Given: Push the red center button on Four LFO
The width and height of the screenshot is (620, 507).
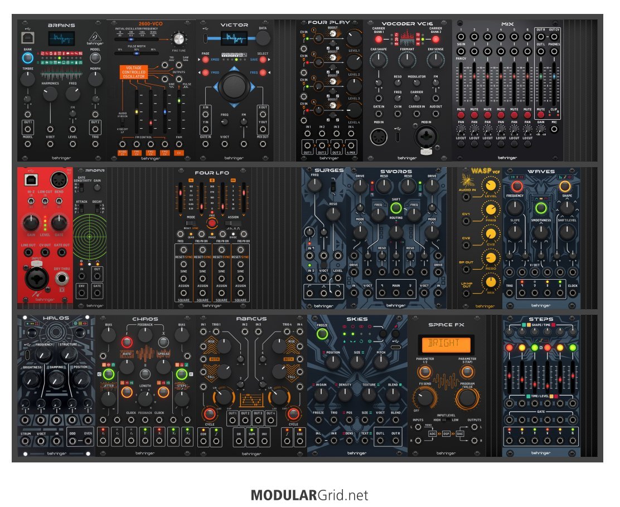Looking at the screenshot, I should tap(212, 223).
